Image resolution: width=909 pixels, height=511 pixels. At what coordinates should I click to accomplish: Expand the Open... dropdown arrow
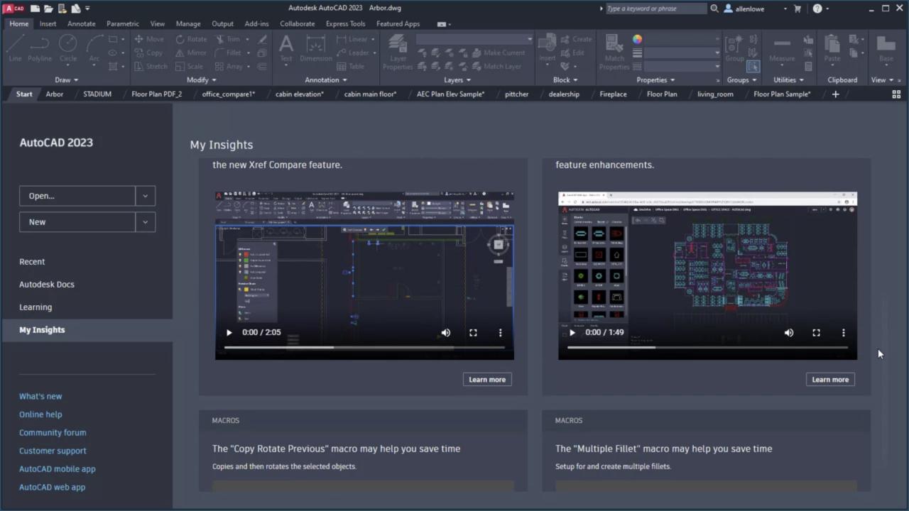(145, 196)
